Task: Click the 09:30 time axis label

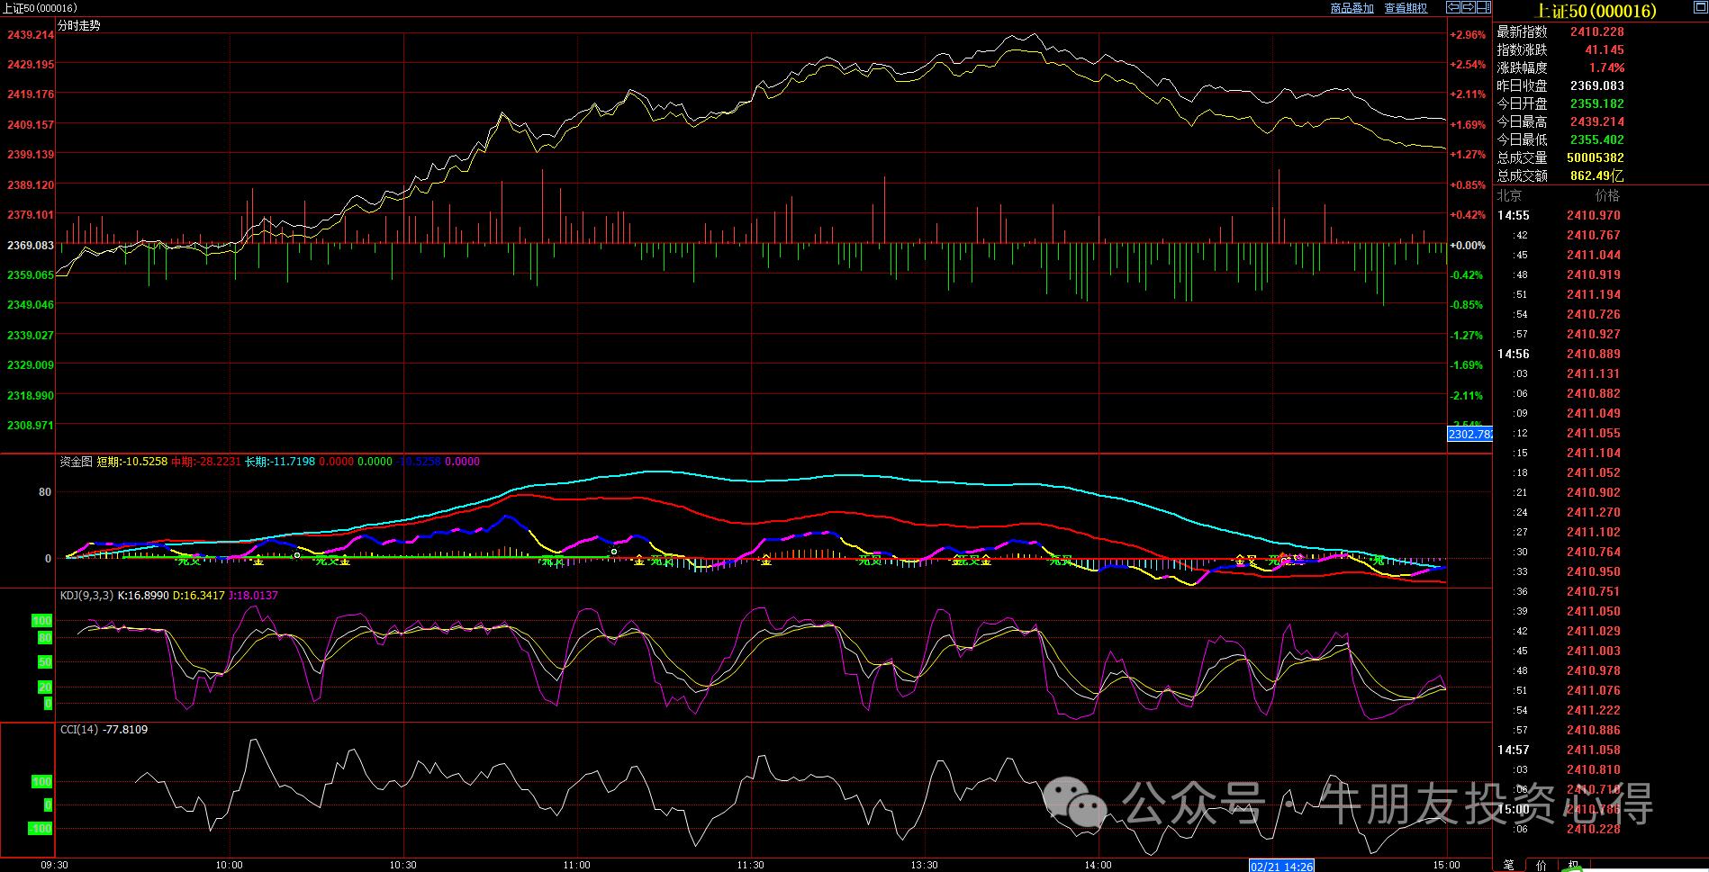Action: coord(54,865)
